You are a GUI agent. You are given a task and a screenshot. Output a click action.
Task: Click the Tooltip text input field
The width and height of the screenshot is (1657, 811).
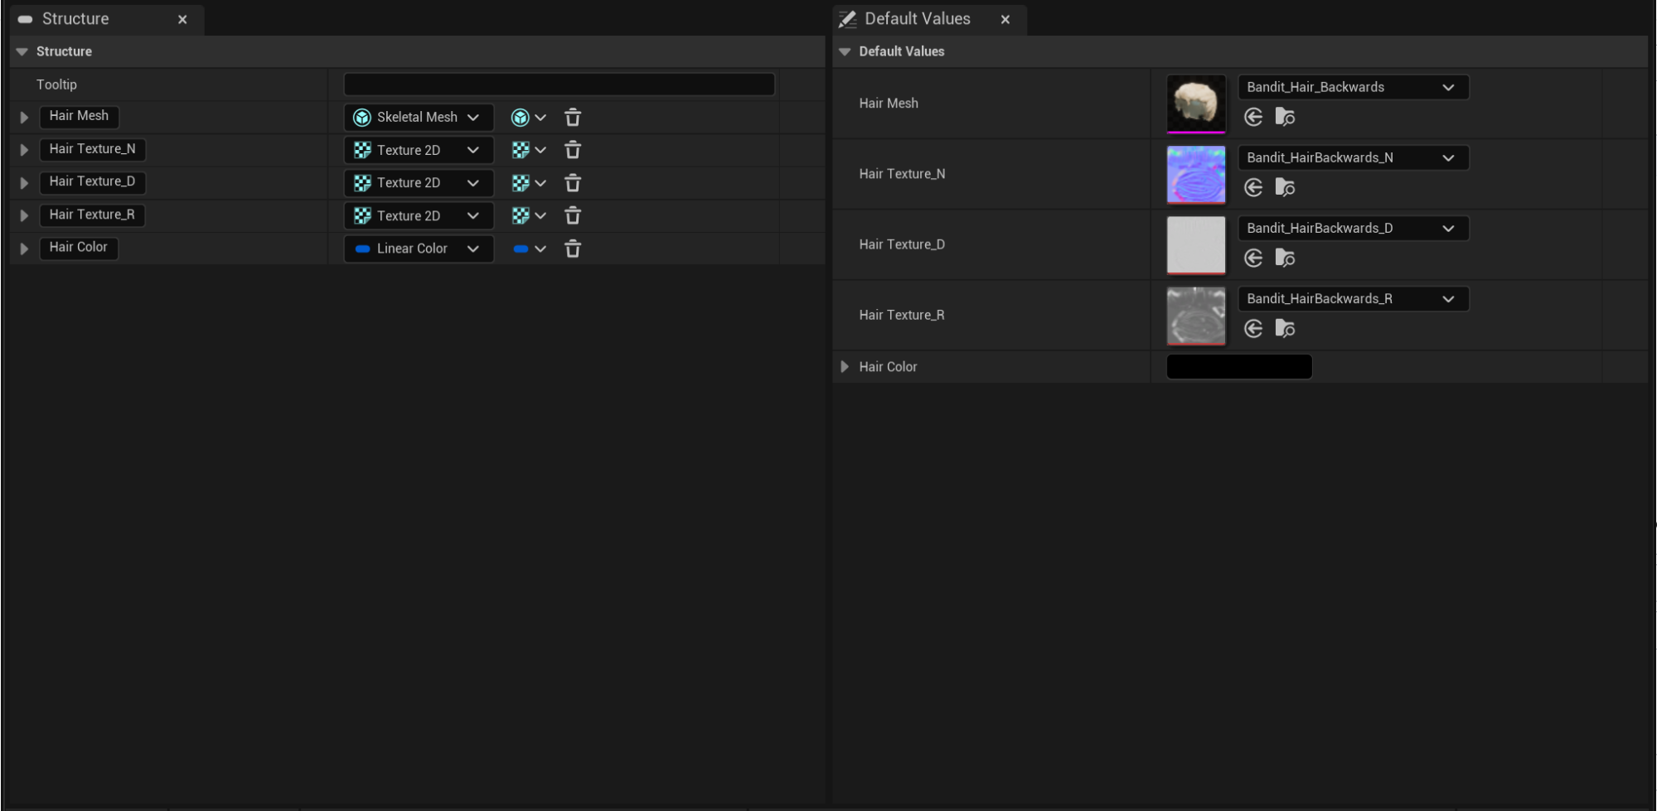tap(560, 84)
